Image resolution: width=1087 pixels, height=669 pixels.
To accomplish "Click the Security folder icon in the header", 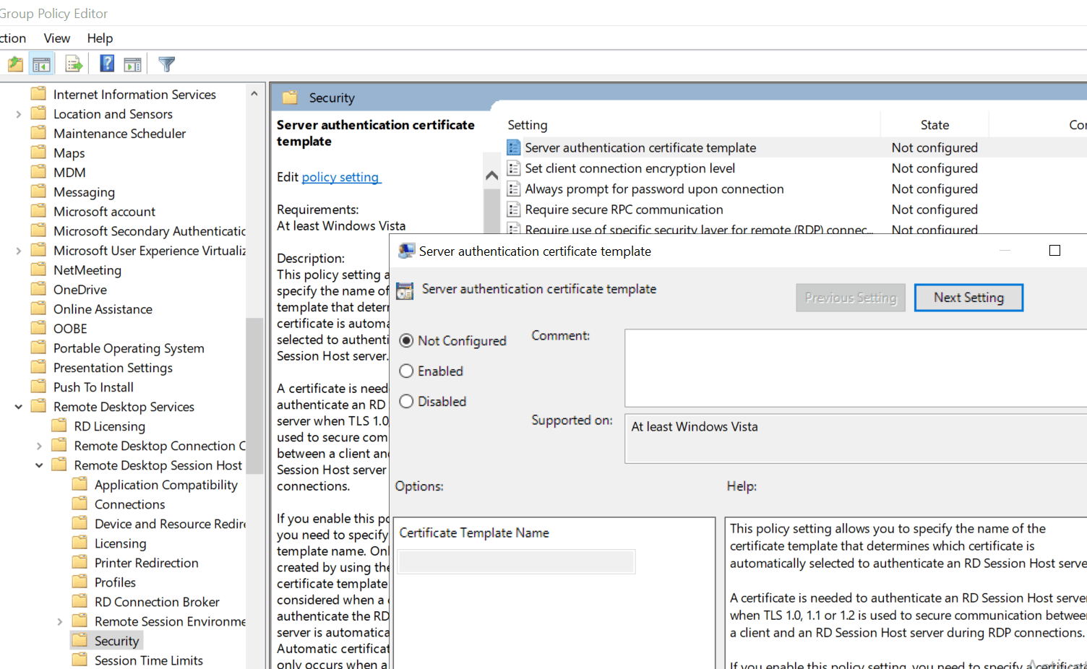I will pos(291,97).
